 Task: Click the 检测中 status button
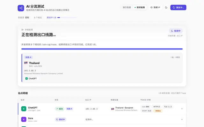176,31
